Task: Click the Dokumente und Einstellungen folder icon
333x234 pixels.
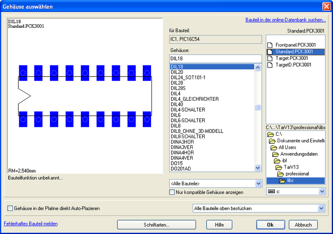Action: [x=272, y=141]
